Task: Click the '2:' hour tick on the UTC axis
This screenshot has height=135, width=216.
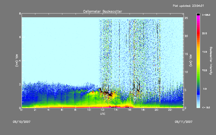Action: pos(35,110)
